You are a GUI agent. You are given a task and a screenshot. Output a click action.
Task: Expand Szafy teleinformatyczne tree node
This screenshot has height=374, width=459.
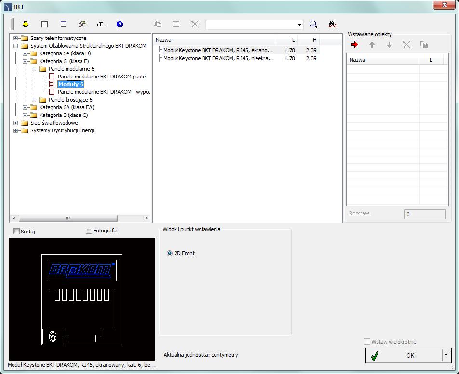click(x=15, y=39)
